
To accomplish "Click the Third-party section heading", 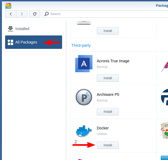I will coord(81,45).
